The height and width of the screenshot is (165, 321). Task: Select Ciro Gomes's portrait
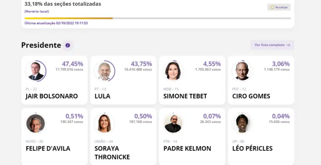coord(242,71)
